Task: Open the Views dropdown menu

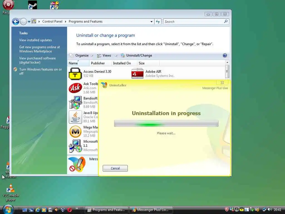Action: click(107, 55)
